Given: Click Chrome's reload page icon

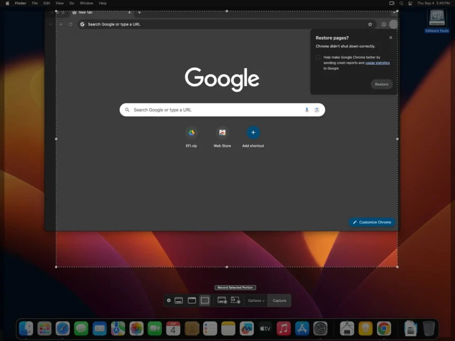Looking at the screenshot, I should pos(70,24).
